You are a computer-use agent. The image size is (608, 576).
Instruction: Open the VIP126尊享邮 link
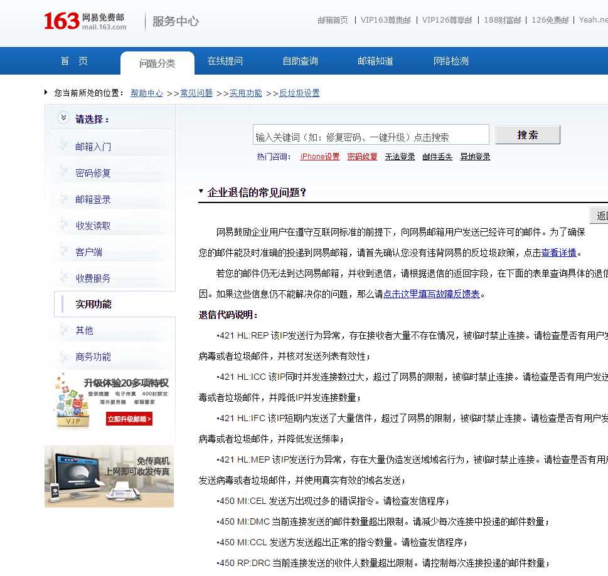[x=447, y=20]
